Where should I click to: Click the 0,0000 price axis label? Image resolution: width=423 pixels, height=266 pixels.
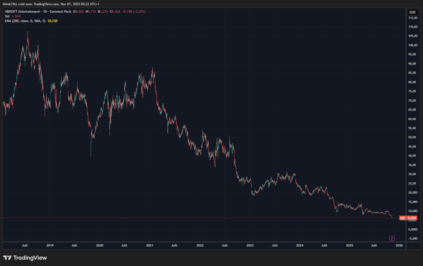(x=412, y=229)
